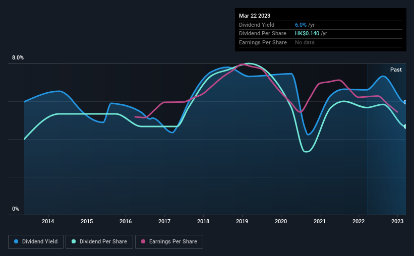The width and height of the screenshot is (414, 256).
Task: Click the Past label in chart
Action: point(396,70)
